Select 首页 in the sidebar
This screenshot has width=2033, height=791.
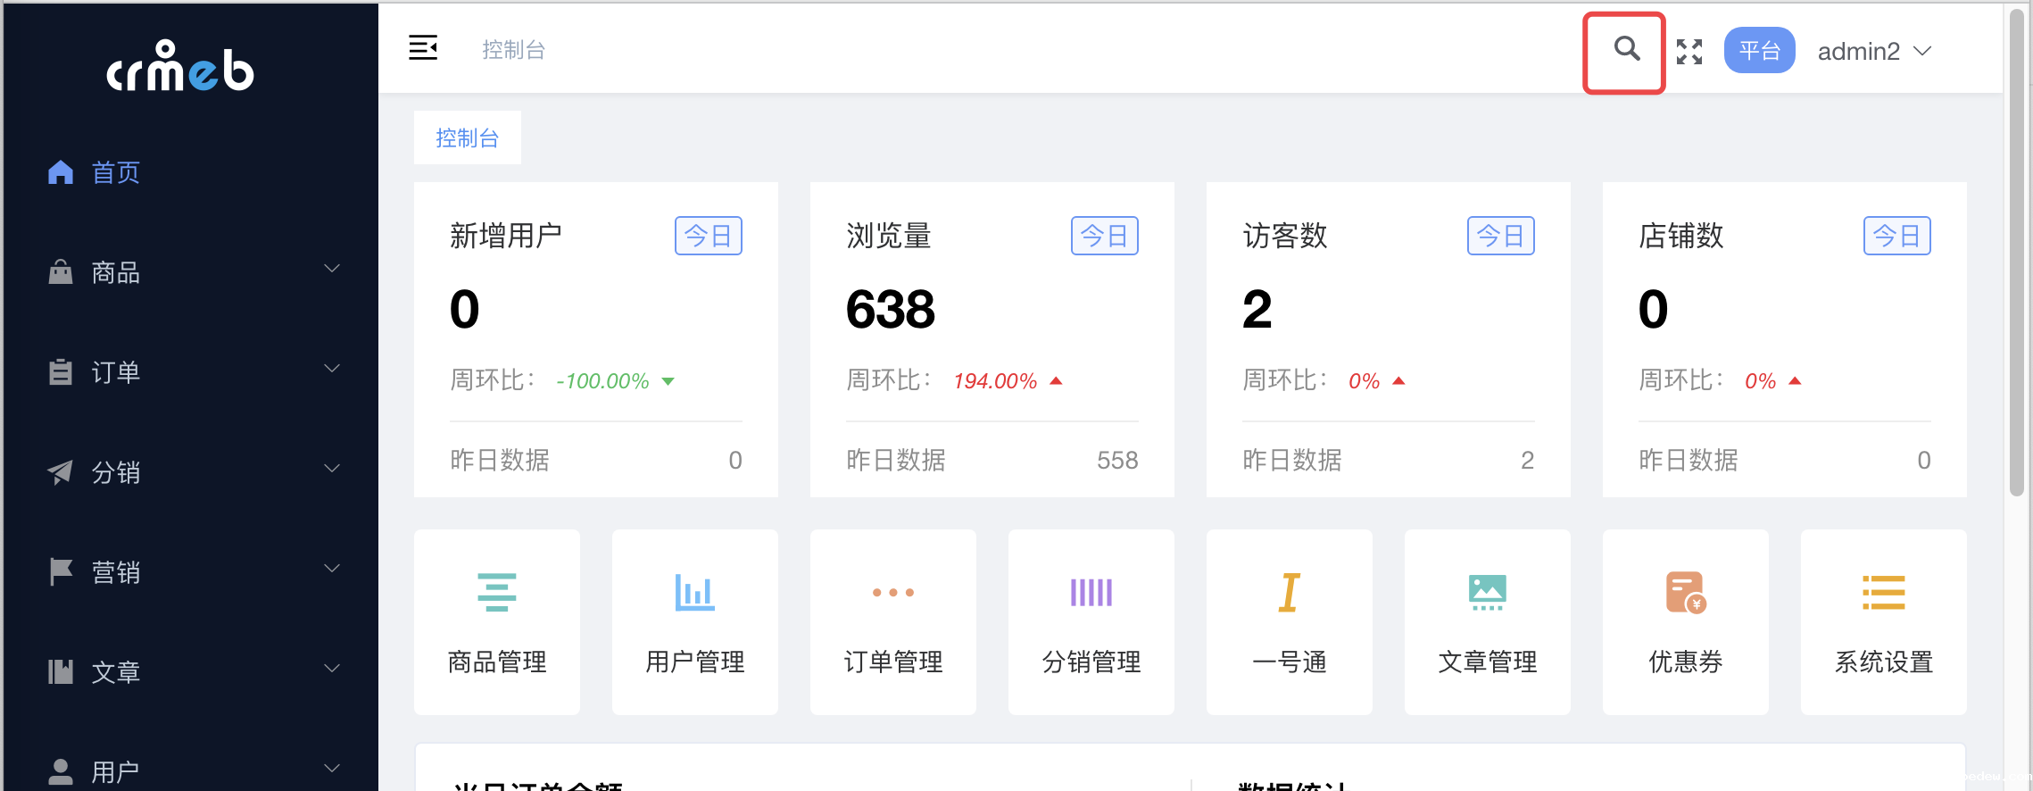tap(116, 172)
